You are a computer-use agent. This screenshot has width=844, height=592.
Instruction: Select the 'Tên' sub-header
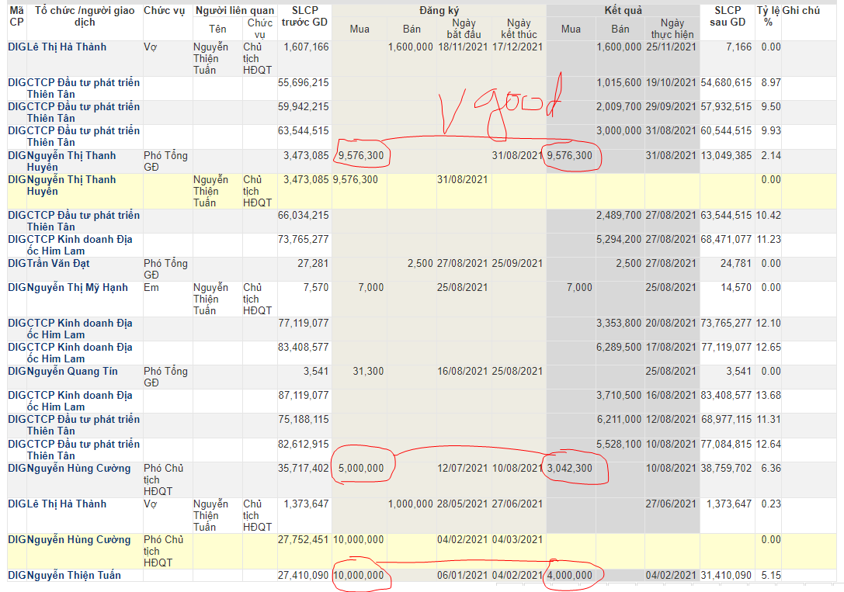[217, 29]
